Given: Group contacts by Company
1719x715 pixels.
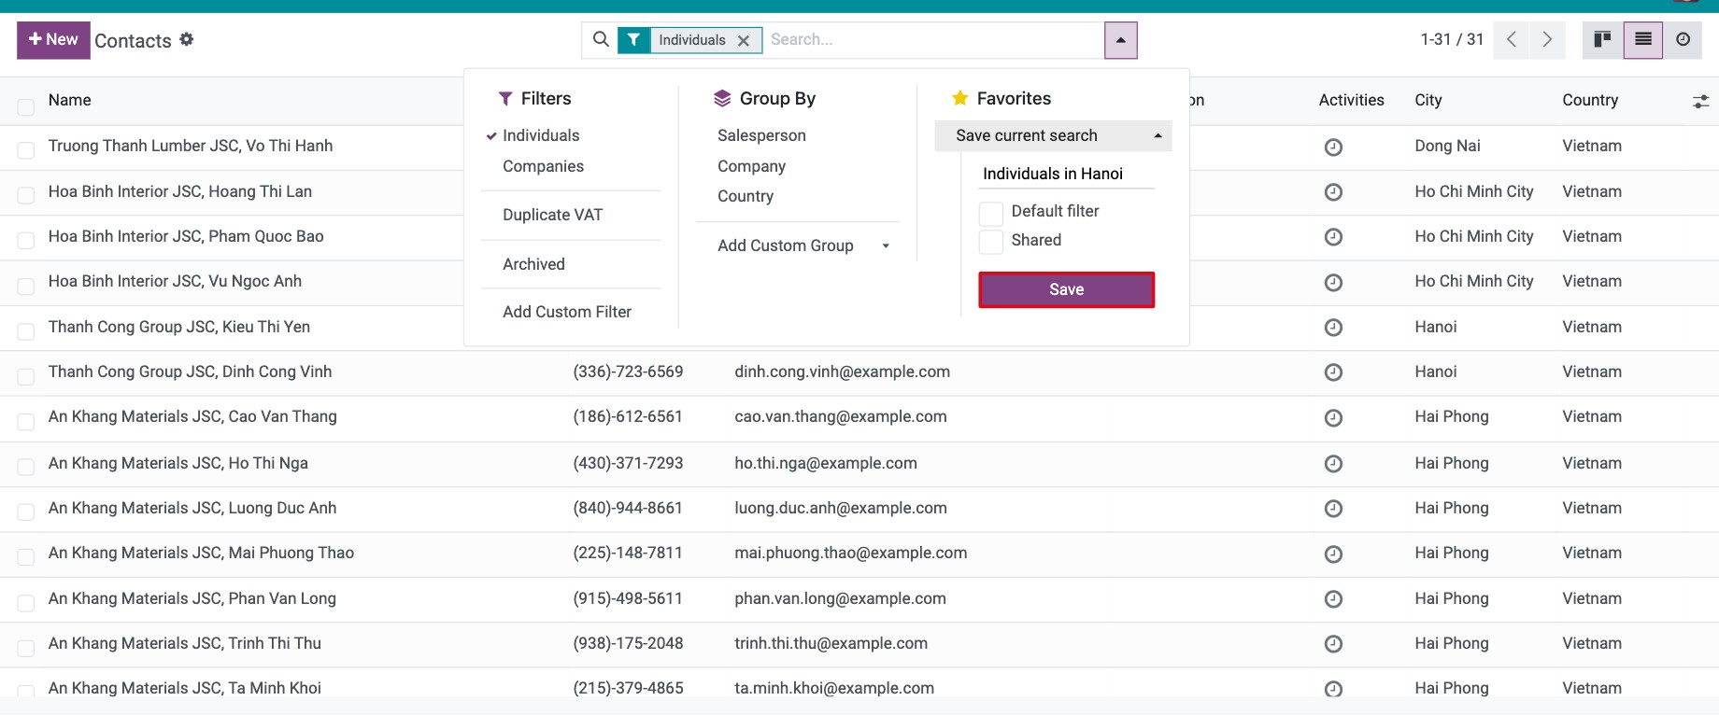Looking at the screenshot, I should pyautogui.click(x=751, y=166).
